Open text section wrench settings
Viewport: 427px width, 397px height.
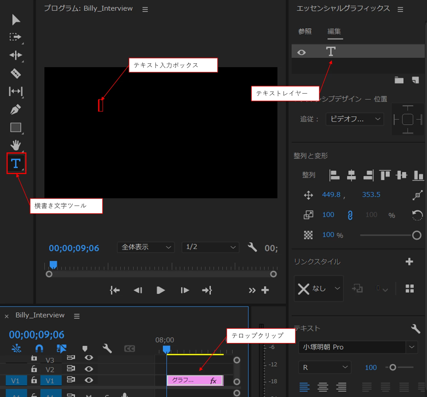coord(416,329)
